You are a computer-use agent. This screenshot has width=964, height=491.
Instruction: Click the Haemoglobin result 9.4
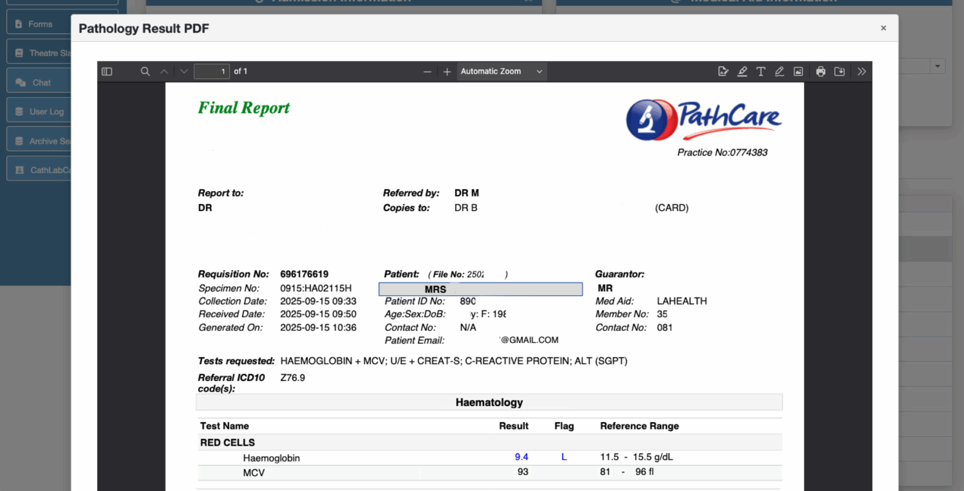coord(521,457)
